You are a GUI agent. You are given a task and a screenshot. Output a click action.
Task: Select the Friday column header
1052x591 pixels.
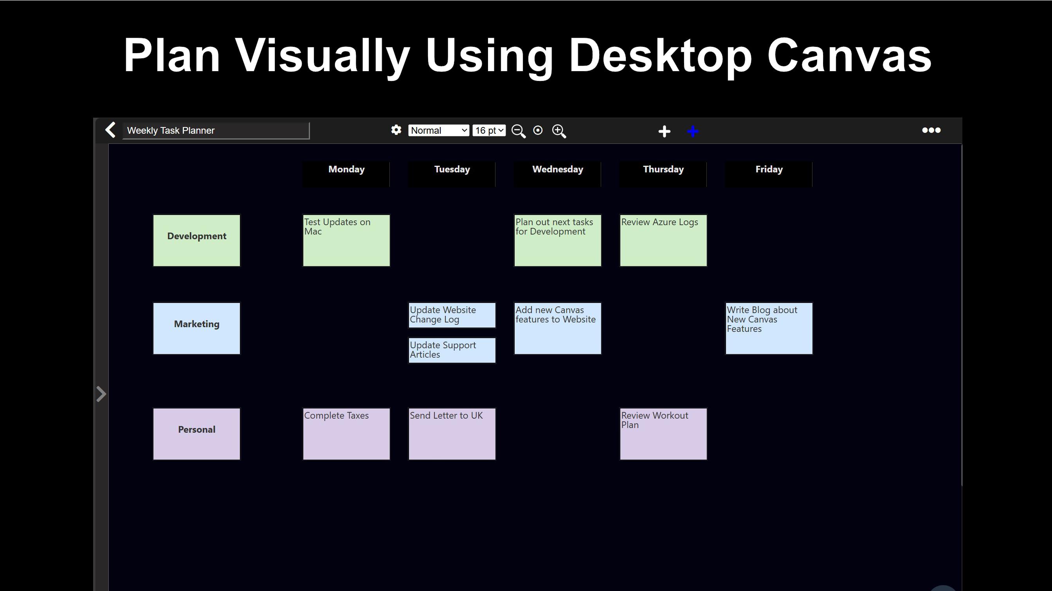point(769,174)
